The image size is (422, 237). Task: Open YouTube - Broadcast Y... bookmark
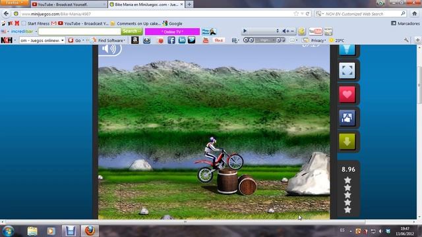click(83, 24)
